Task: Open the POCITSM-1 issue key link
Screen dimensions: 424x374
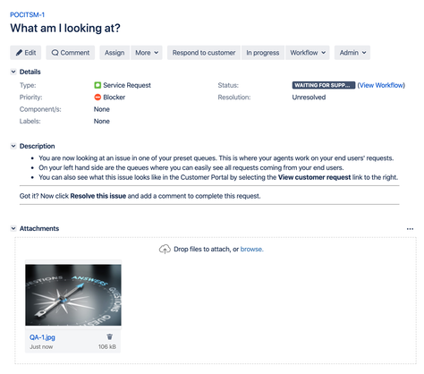Action: pyautogui.click(x=27, y=15)
